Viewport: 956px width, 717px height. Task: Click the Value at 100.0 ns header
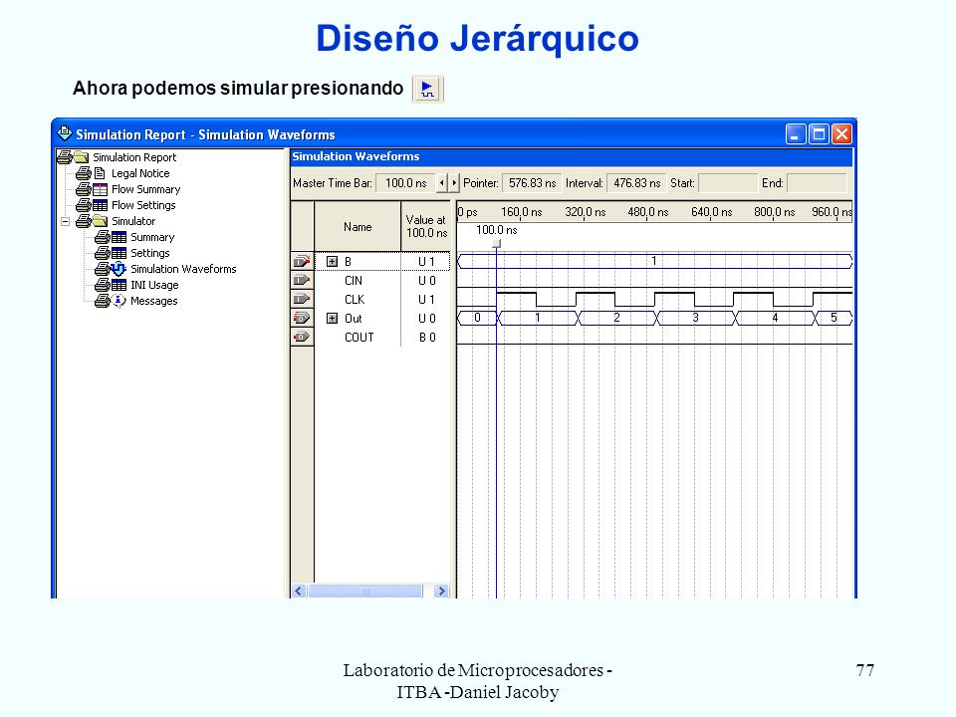pyautogui.click(x=426, y=227)
